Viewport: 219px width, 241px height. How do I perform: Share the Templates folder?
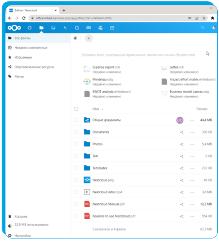tap(181, 168)
